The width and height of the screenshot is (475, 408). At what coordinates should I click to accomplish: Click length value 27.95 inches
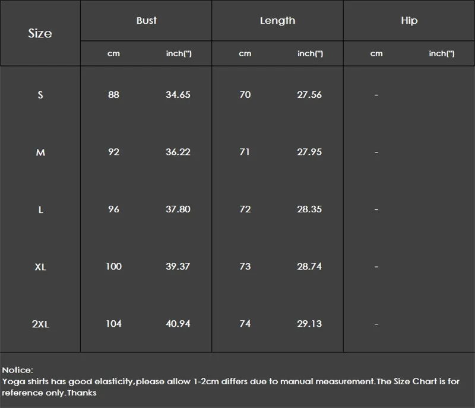pyautogui.click(x=309, y=152)
